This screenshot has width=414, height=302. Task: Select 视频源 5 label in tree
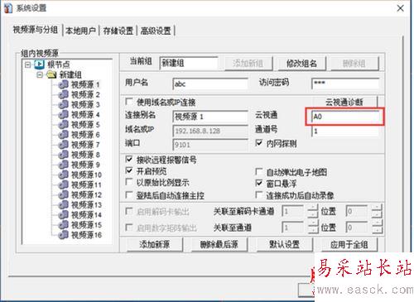pos(85,125)
